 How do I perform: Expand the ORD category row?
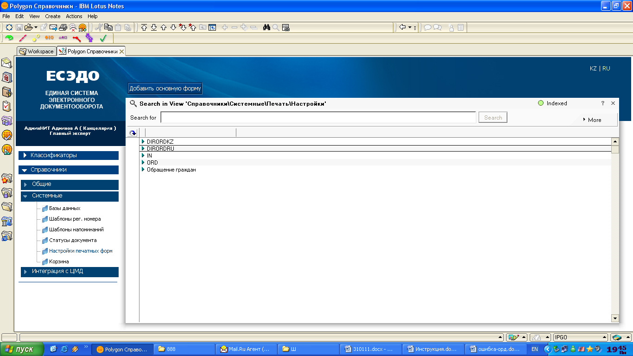pyautogui.click(x=143, y=163)
